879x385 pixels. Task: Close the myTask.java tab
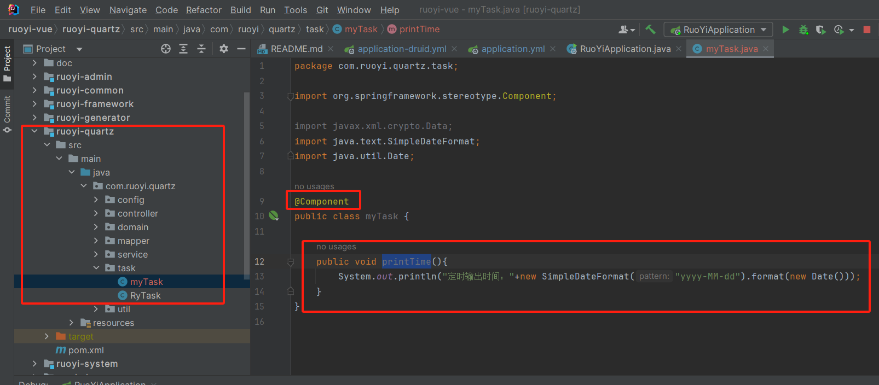766,49
